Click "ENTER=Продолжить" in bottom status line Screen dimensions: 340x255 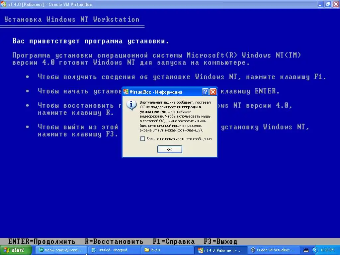tap(42, 241)
